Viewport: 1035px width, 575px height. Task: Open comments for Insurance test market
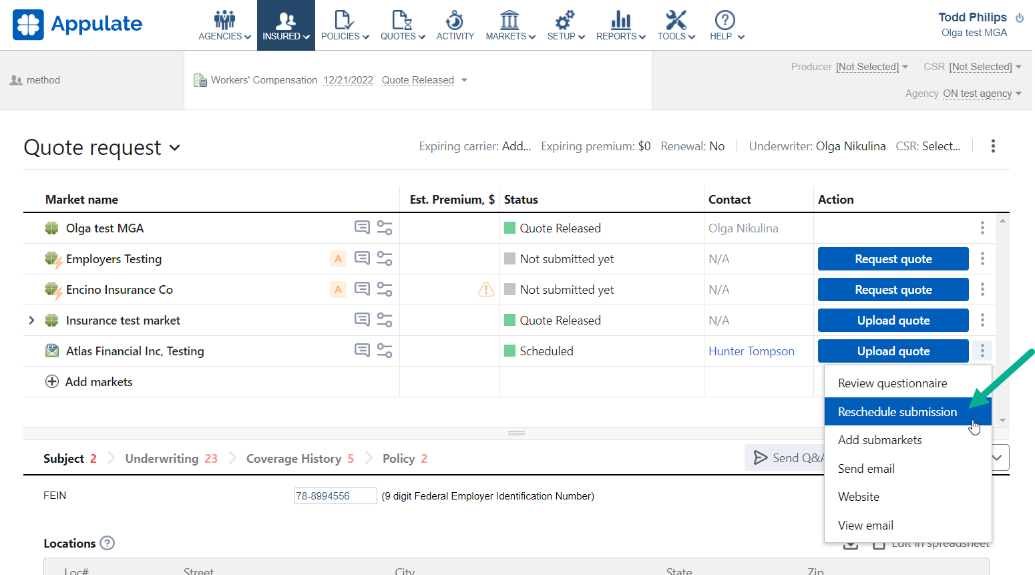coord(362,320)
